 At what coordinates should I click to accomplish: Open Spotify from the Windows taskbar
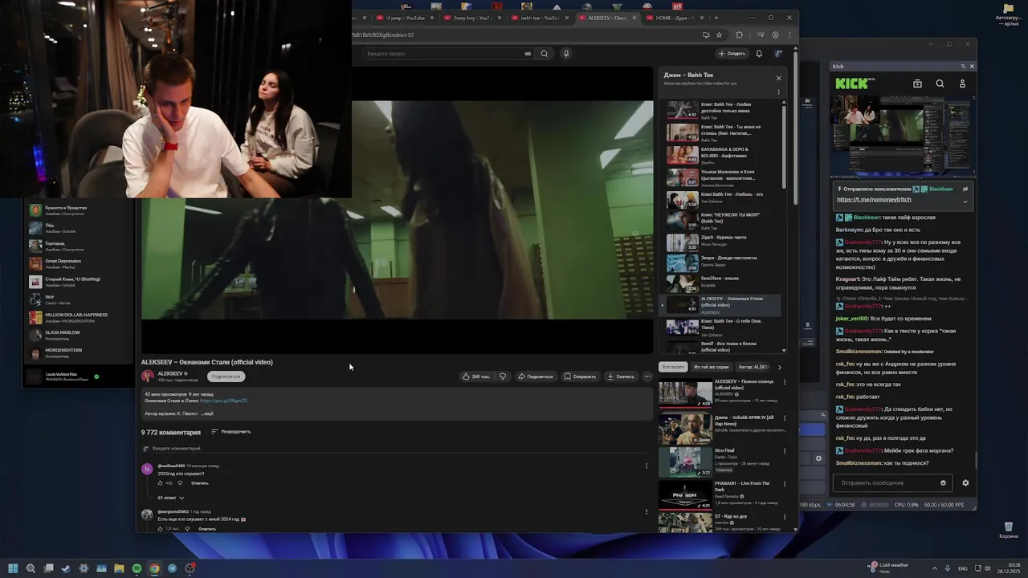(x=137, y=568)
